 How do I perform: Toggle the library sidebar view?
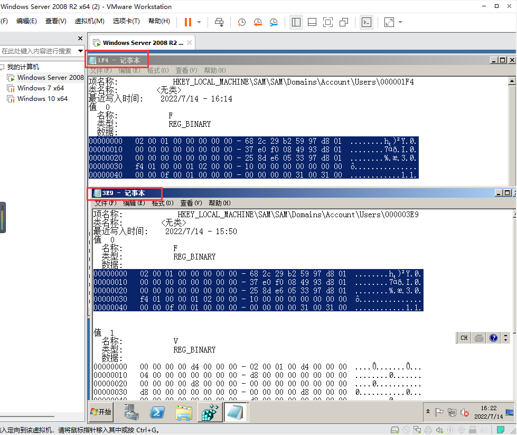[x=296, y=22]
